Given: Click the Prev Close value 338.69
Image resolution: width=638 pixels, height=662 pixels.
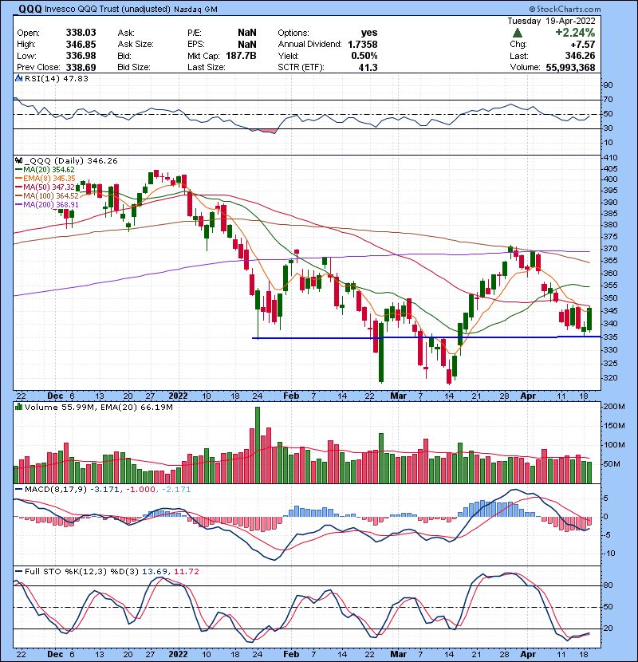Looking at the screenshot, I should click(x=81, y=68).
